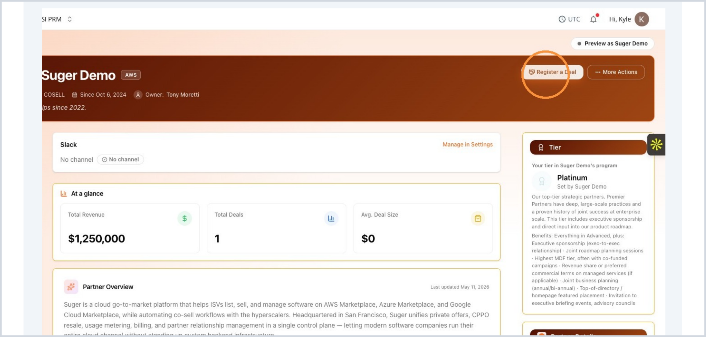The height and width of the screenshot is (337, 706).
Task: Open Kyle's profile avatar menu
Action: [x=642, y=19]
